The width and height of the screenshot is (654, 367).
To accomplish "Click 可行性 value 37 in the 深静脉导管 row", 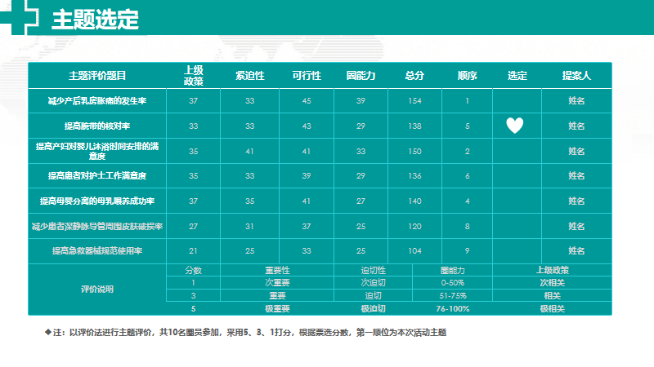I will (307, 227).
